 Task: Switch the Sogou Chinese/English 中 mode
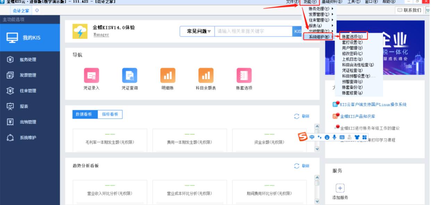tap(312, 137)
